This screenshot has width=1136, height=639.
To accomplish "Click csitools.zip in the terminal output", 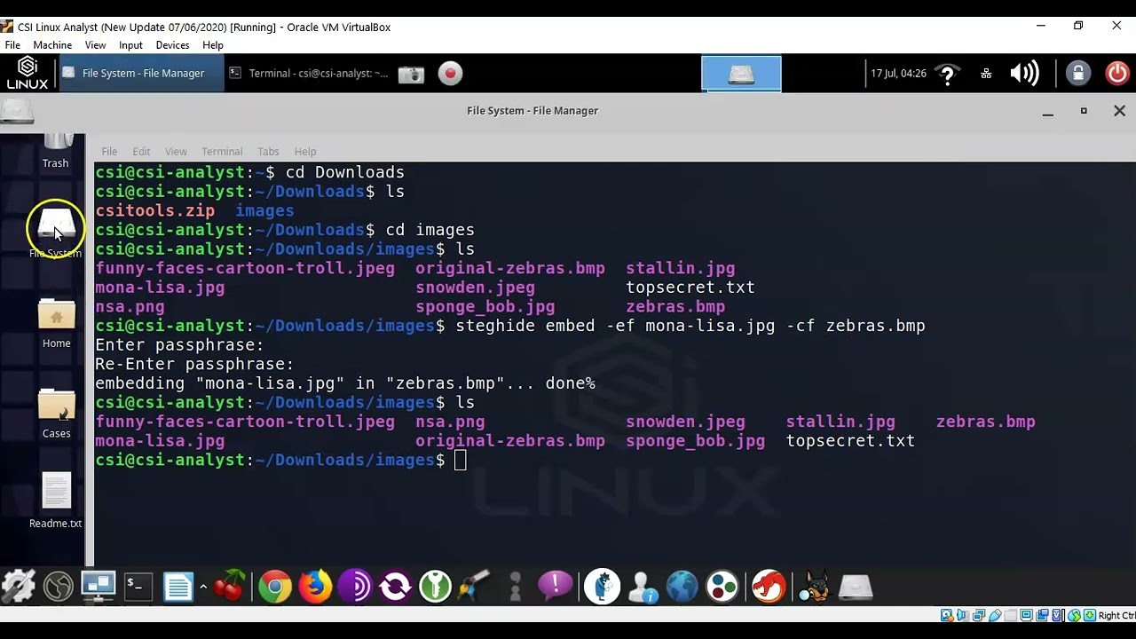I will [154, 211].
